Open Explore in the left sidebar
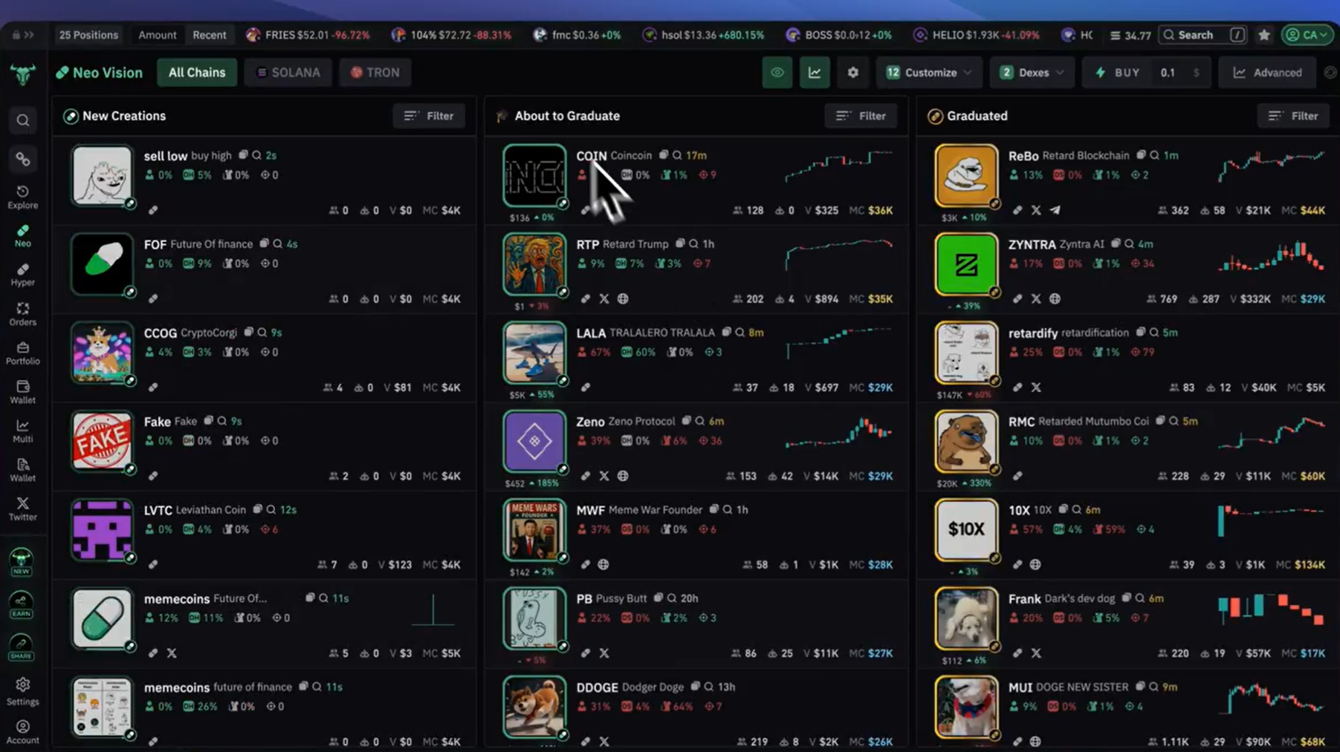This screenshot has width=1340, height=752. click(22, 197)
